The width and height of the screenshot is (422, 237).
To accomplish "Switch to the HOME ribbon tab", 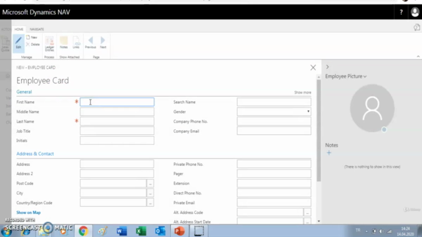I will (x=19, y=29).
